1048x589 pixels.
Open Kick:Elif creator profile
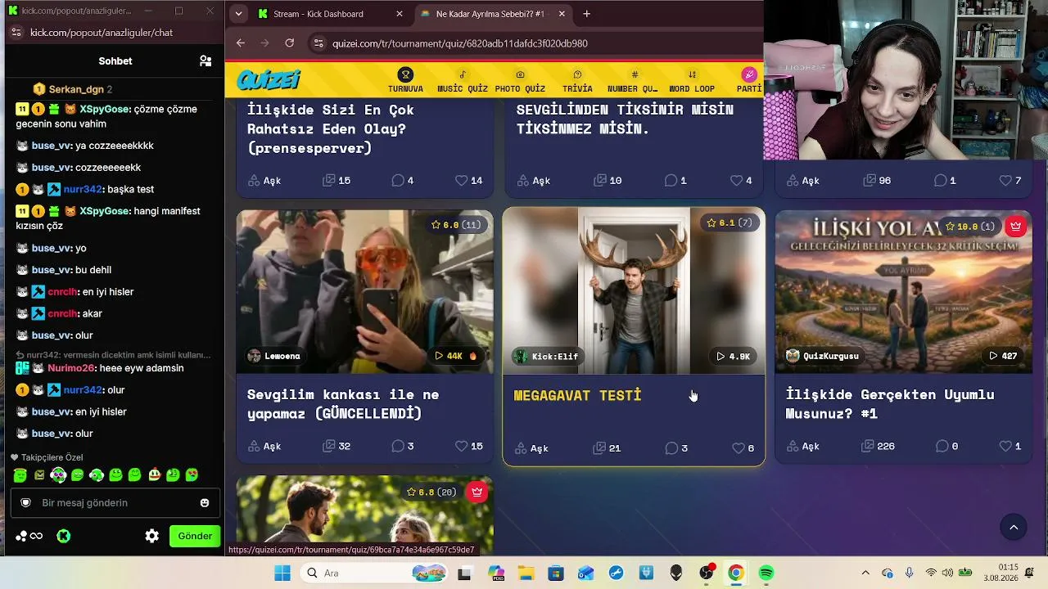click(x=547, y=356)
